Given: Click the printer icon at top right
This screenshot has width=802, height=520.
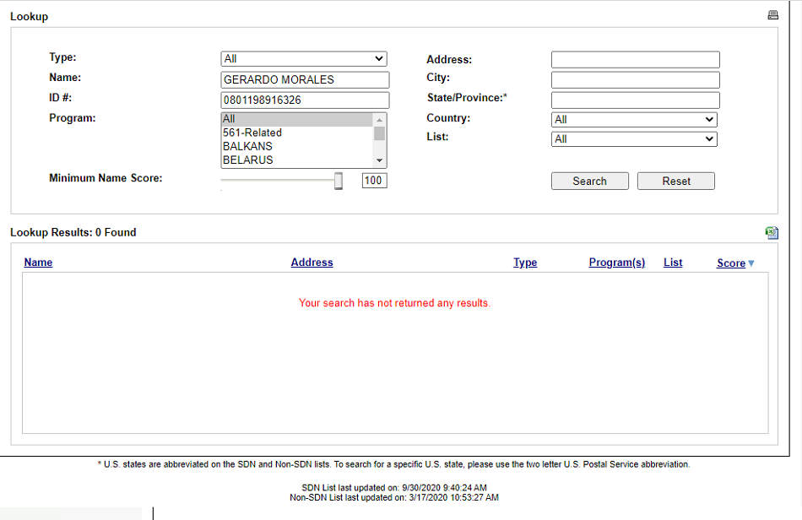Looking at the screenshot, I should click(772, 15).
